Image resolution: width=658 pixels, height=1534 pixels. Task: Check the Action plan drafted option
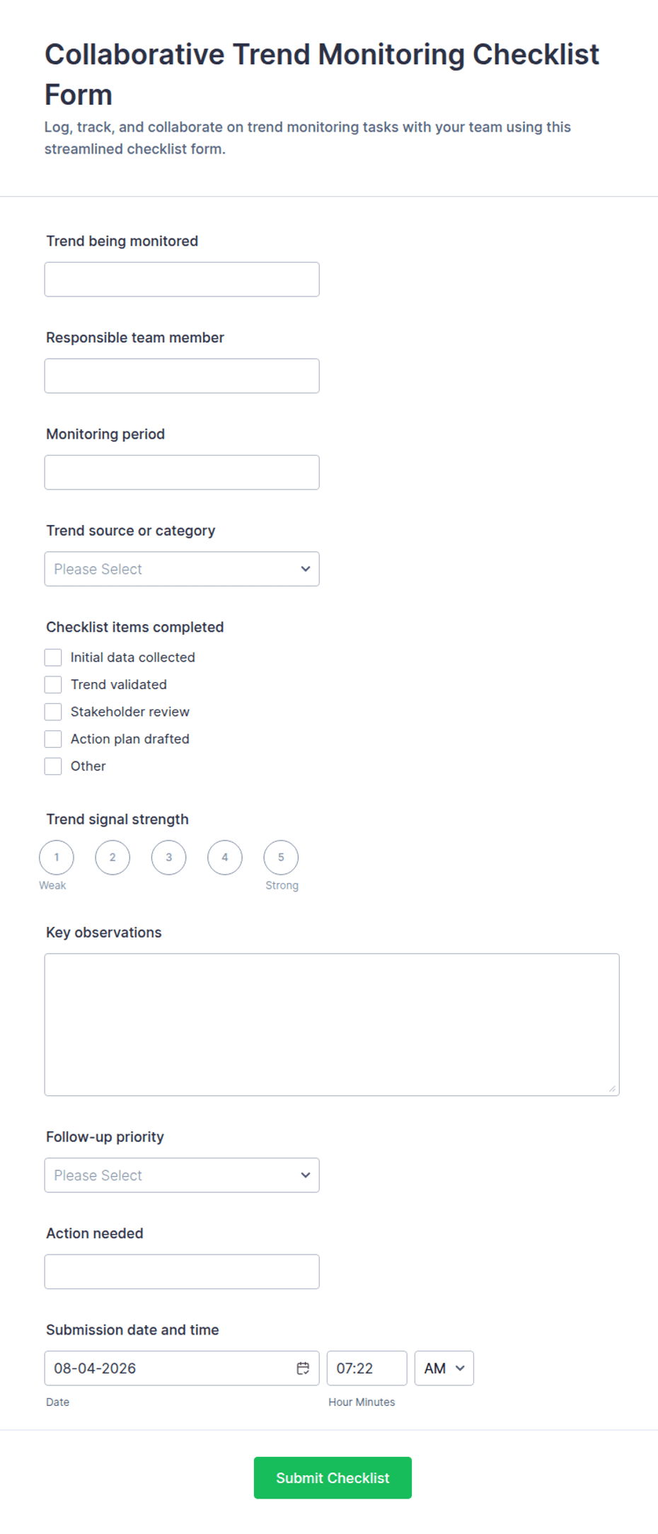pyautogui.click(x=53, y=739)
